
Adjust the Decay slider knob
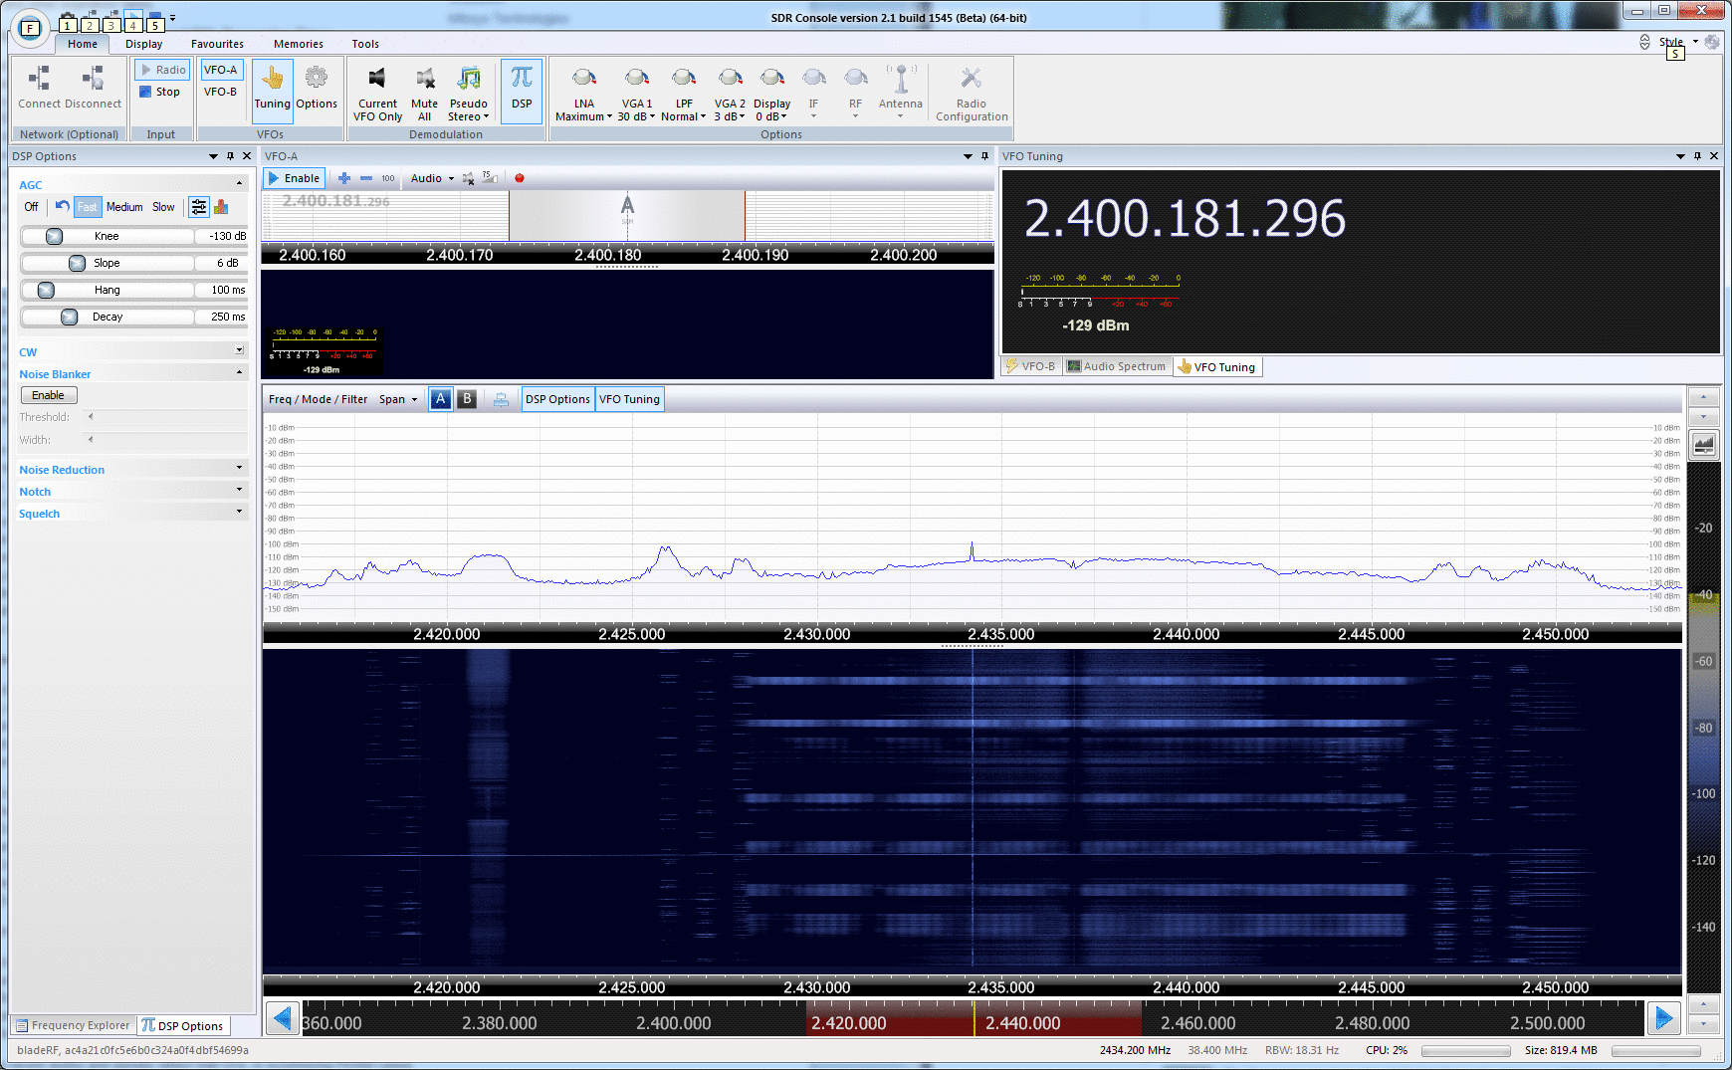click(x=70, y=317)
